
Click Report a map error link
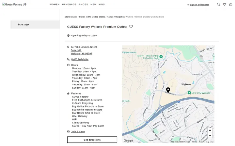tap(206, 142)
